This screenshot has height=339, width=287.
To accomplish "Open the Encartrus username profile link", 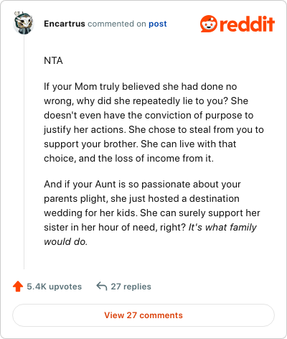I will tap(65, 24).
